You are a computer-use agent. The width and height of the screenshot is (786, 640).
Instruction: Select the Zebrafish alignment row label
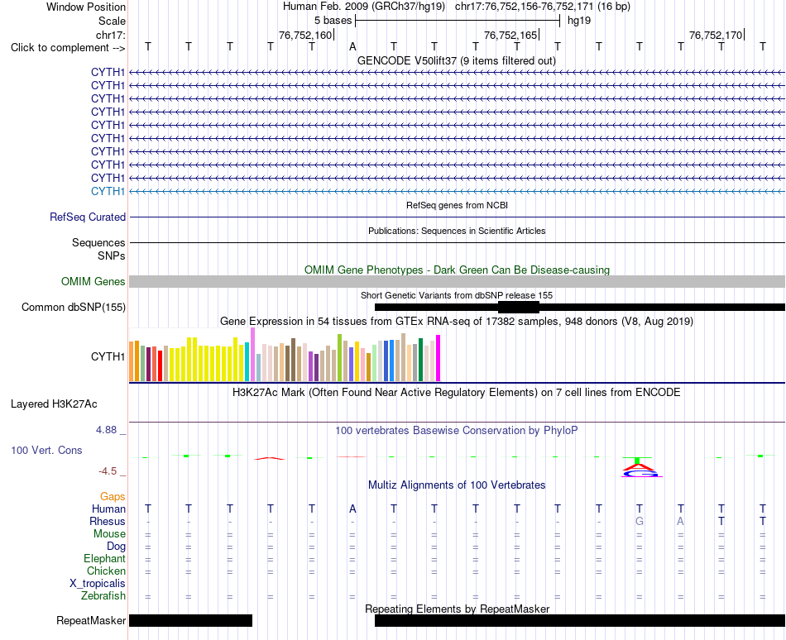point(103,596)
